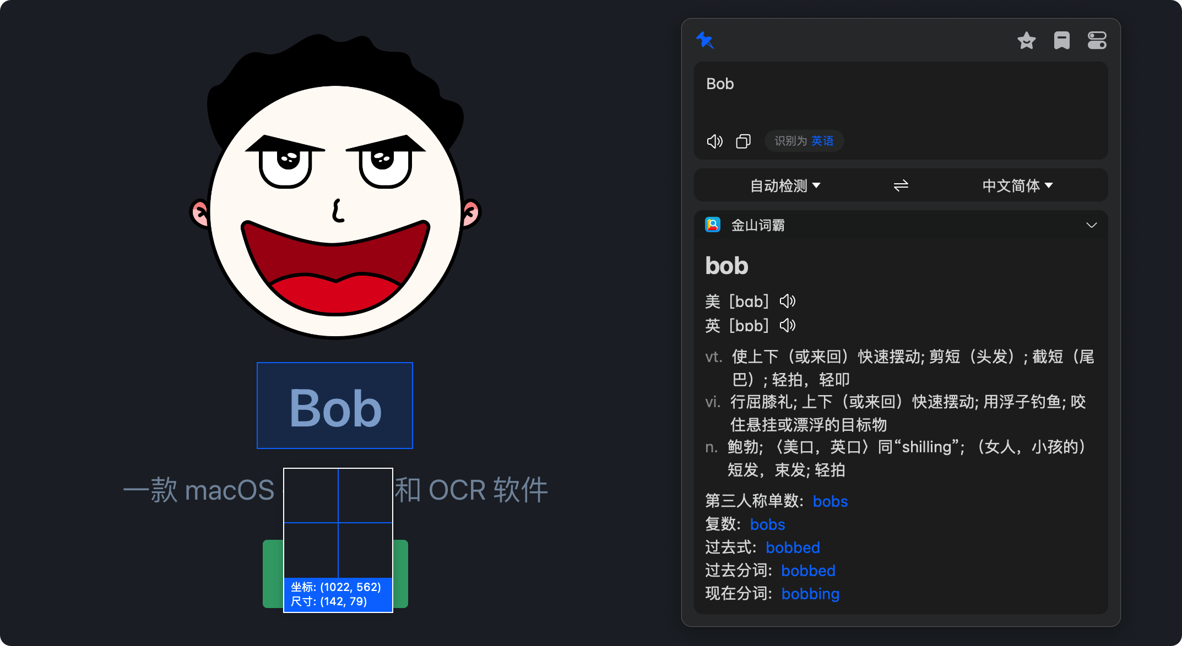Open the 自动检测 source language dropdown
This screenshot has height=646, width=1182.
tap(784, 185)
